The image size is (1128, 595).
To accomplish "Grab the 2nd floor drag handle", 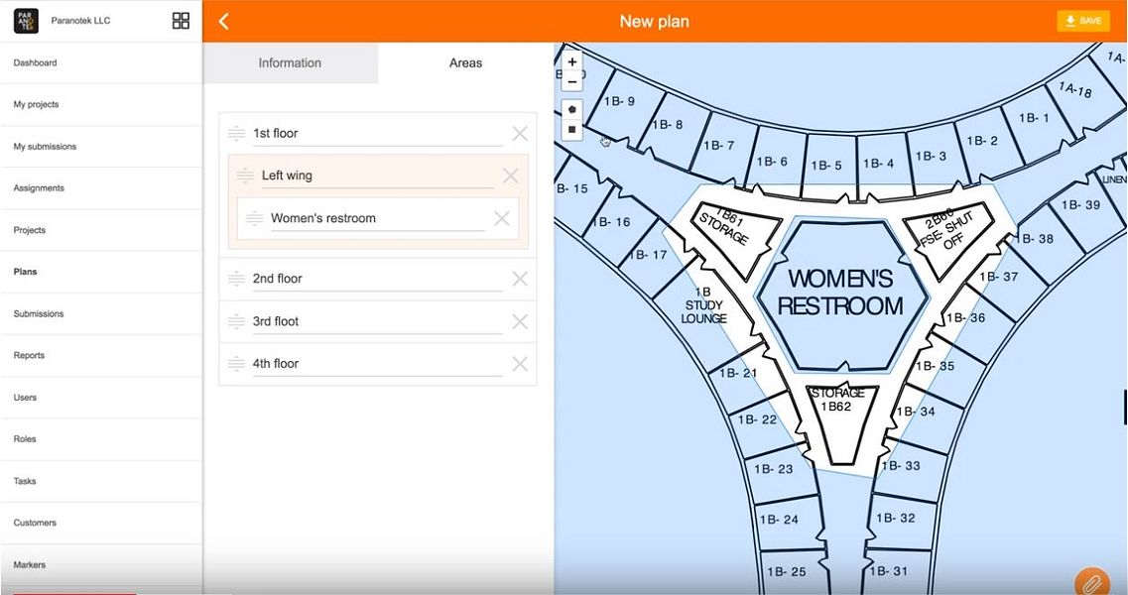I will [x=236, y=279].
